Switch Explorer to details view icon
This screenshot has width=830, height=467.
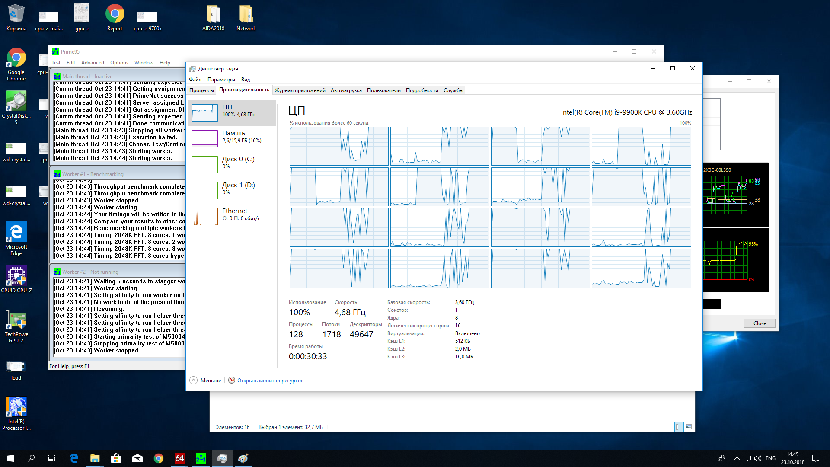679,427
